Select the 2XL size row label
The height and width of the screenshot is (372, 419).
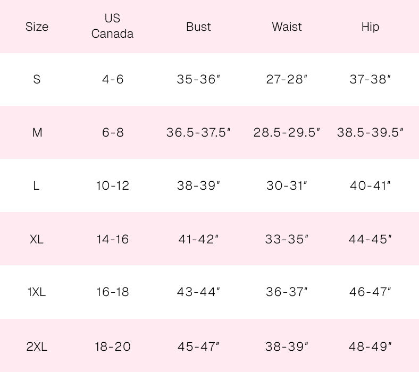click(37, 346)
